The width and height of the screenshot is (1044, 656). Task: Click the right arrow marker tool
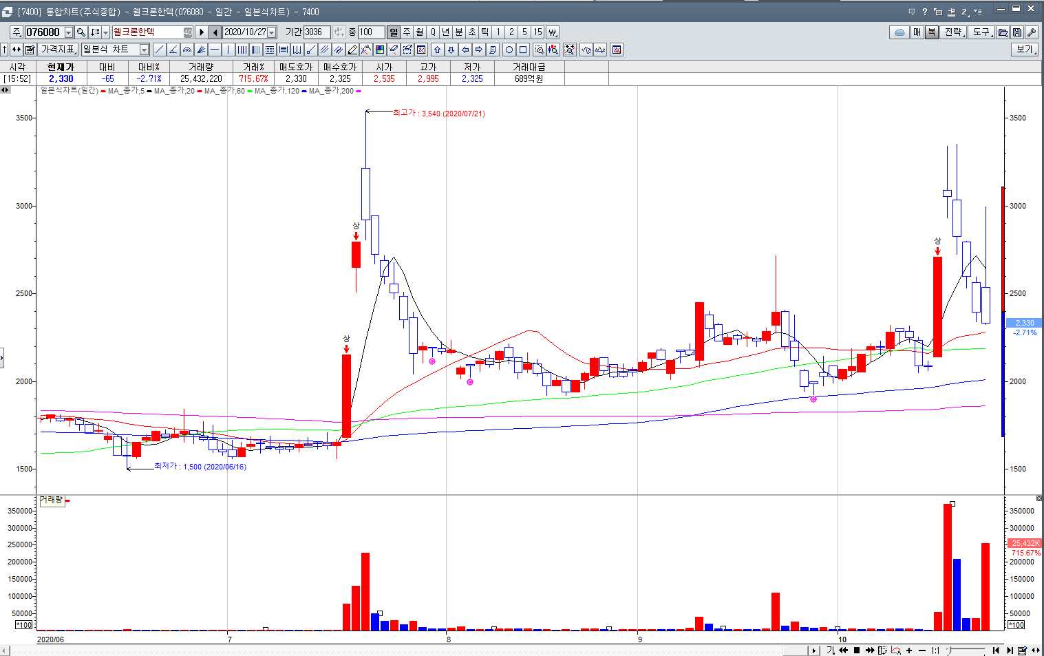[479, 50]
